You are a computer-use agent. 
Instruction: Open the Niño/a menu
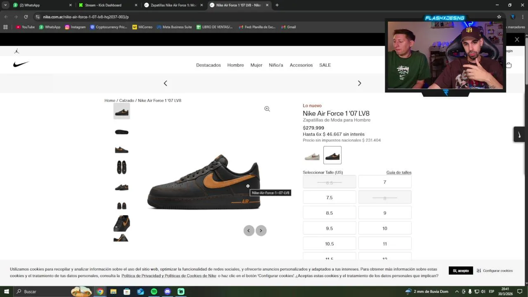pos(276,65)
